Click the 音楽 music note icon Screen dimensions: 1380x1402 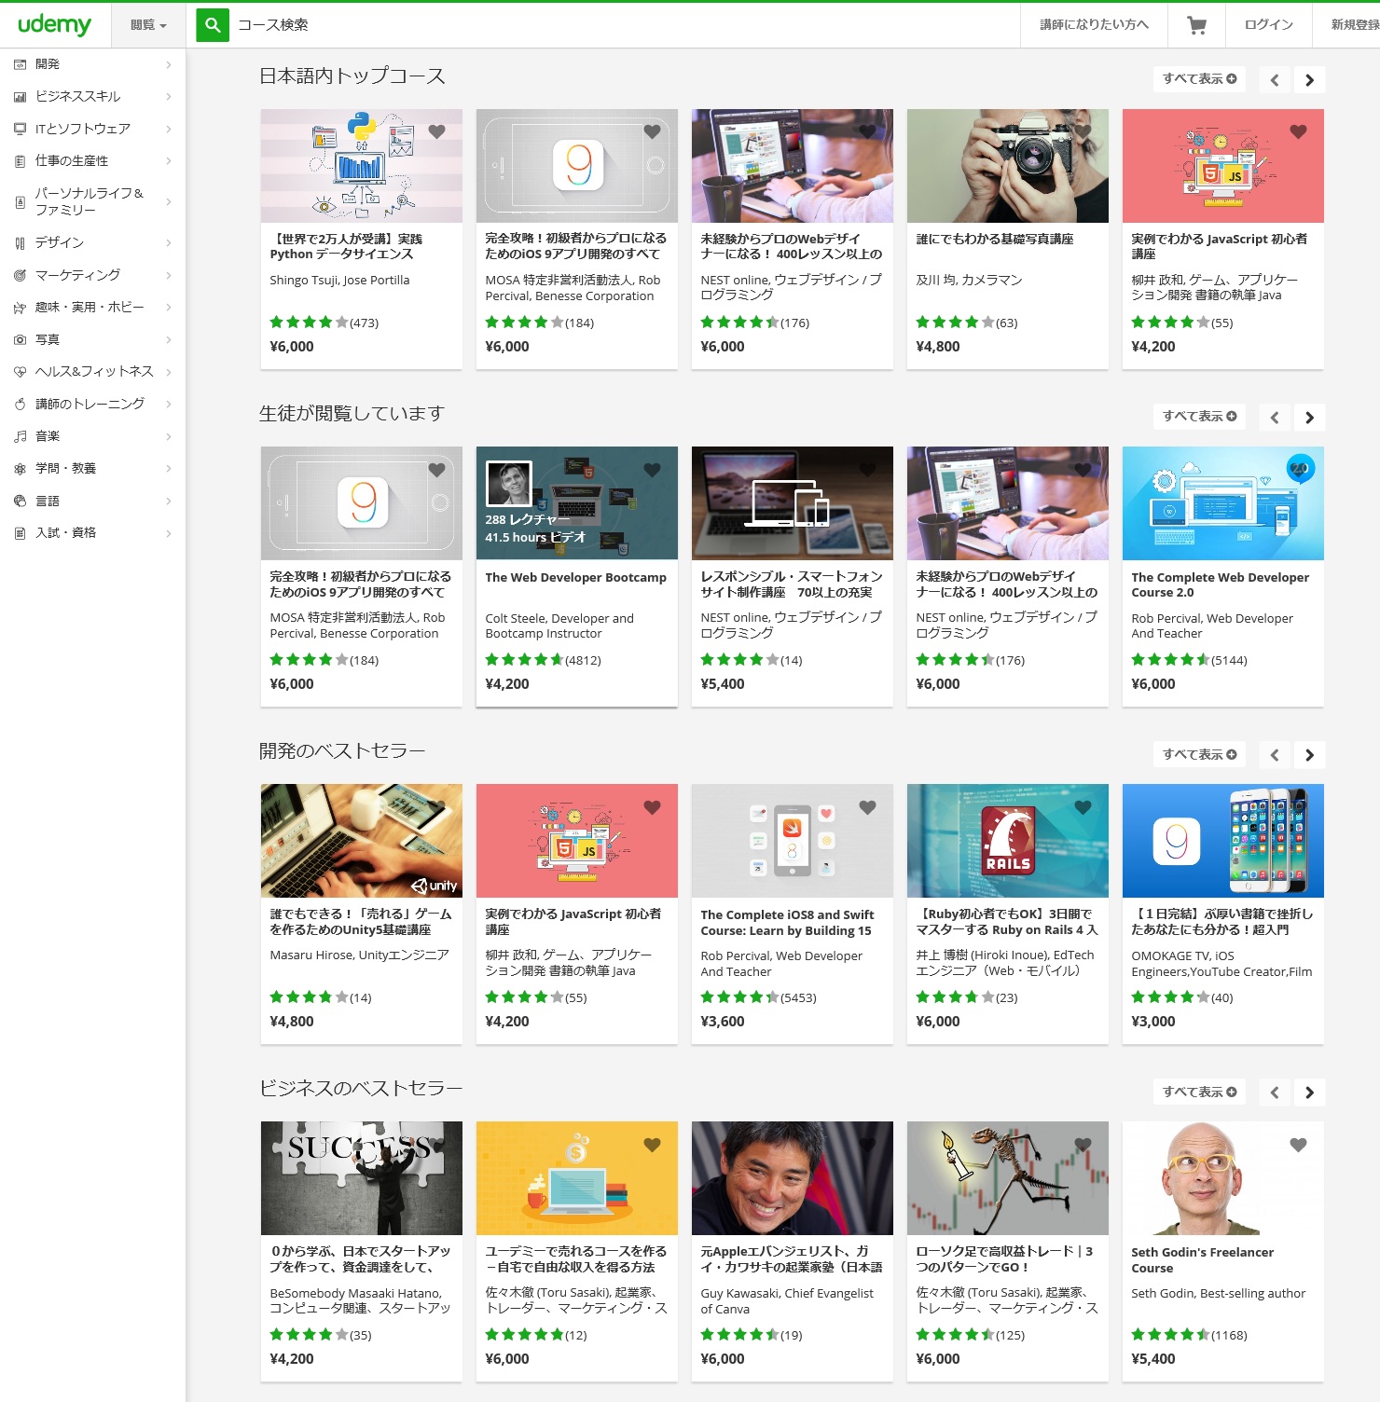coord(20,436)
